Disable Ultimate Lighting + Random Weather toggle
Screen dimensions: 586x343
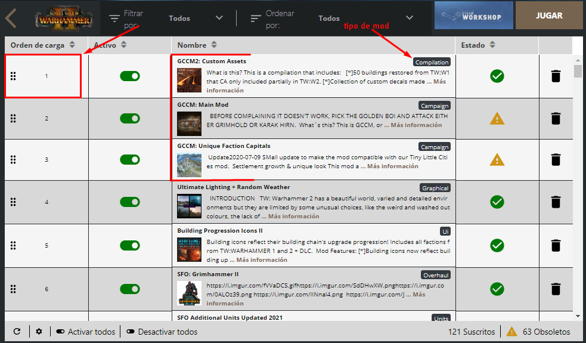130,202
